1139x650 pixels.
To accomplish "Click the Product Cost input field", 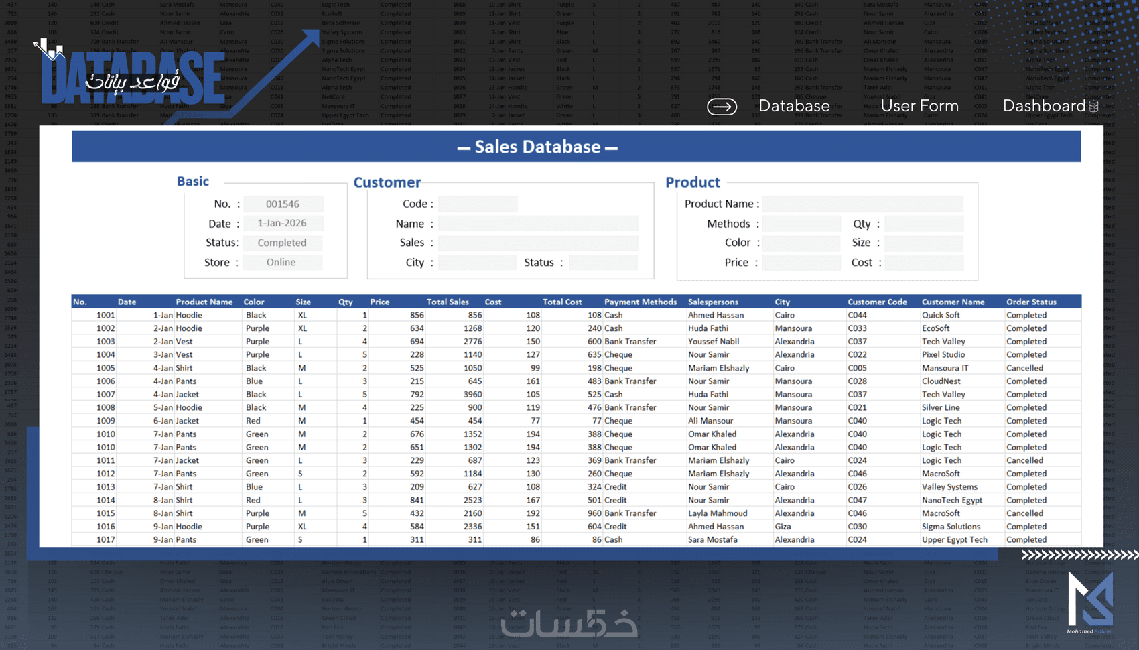I will tap(924, 262).
